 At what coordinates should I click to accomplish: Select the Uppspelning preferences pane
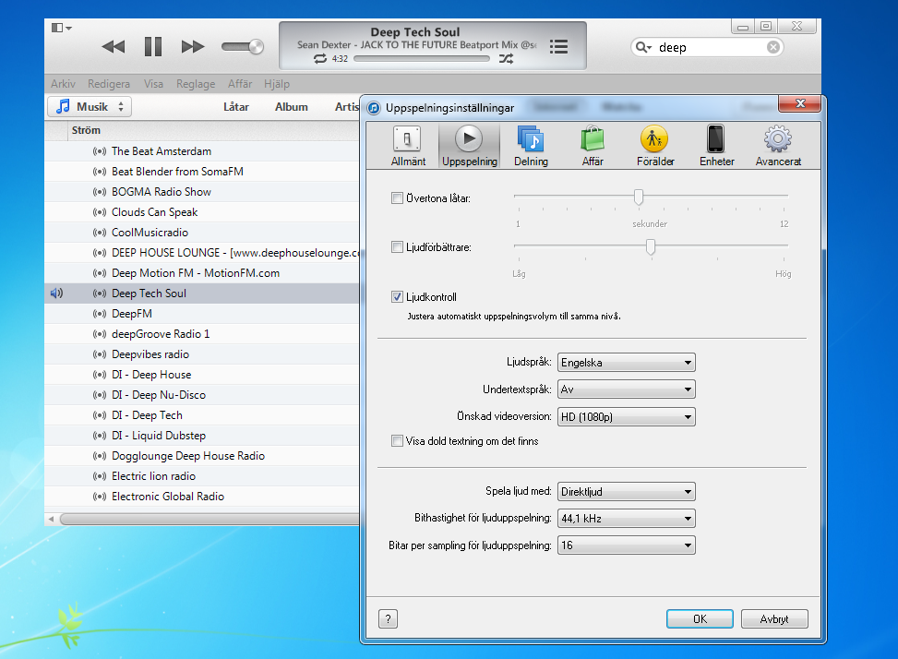[469, 147]
